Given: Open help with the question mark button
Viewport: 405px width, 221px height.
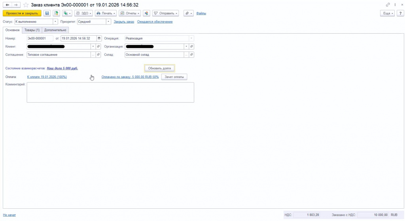Looking at the screenshot, I should coord(400,13).
